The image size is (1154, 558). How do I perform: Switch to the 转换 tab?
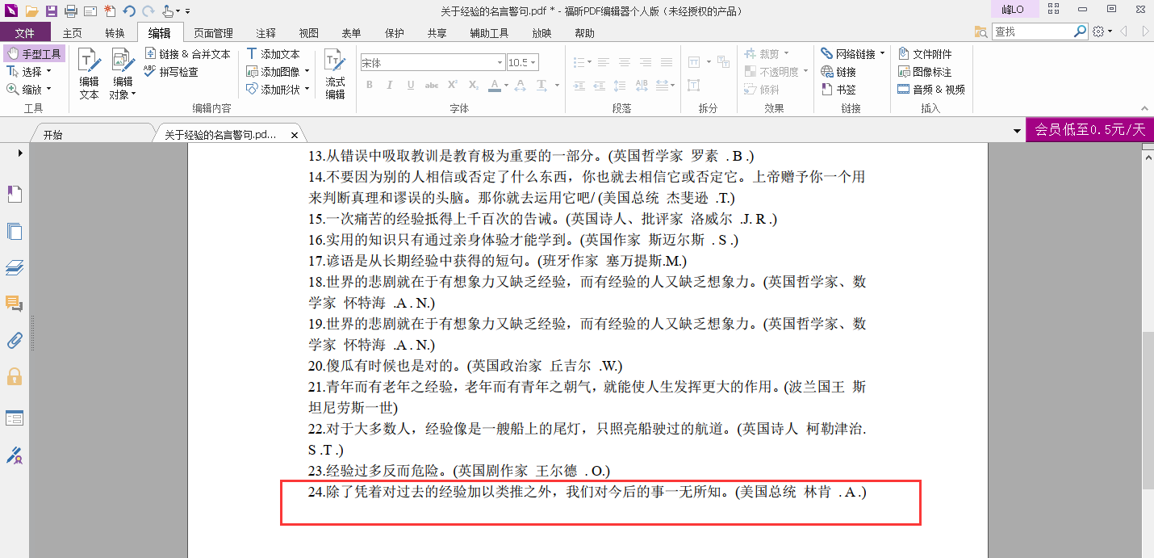pyautogui.click(x=115, y=33)
